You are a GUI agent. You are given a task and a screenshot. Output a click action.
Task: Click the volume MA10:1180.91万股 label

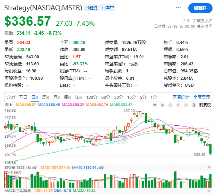[x=88, y=168]
